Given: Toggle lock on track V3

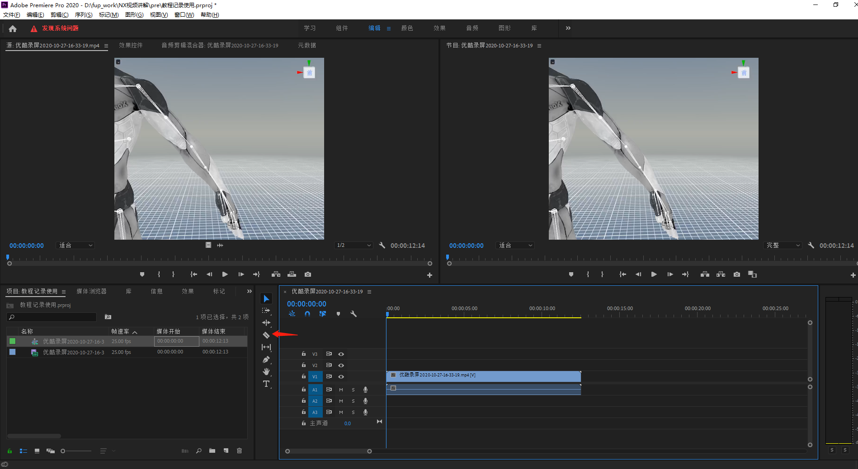Looking at the screenshot, I should coord(304,354).
